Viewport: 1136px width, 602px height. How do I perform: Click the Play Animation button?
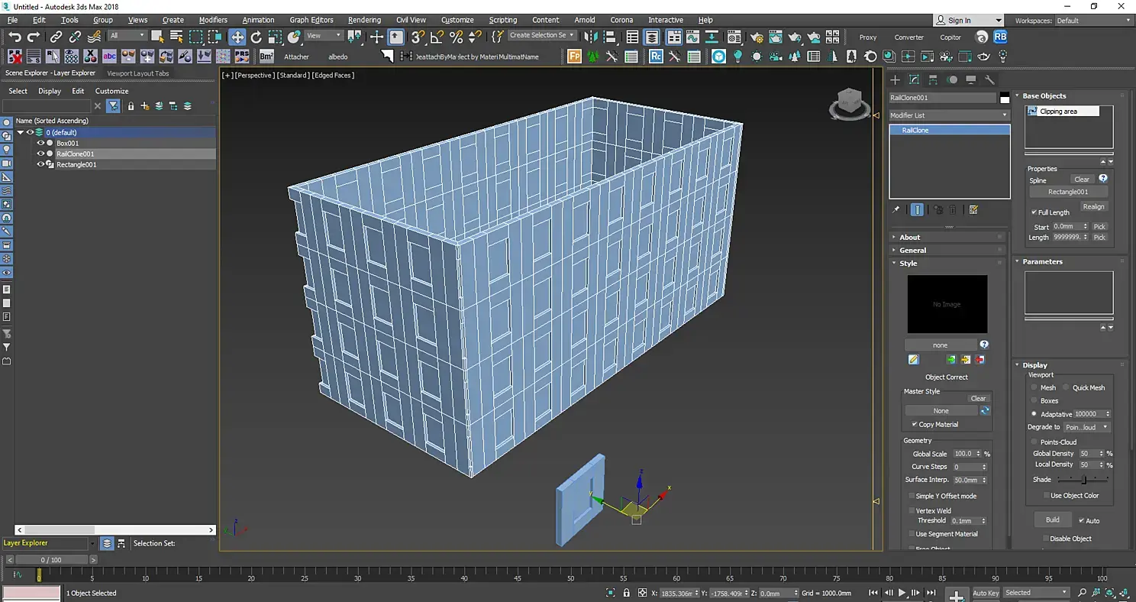click(902, 593)
